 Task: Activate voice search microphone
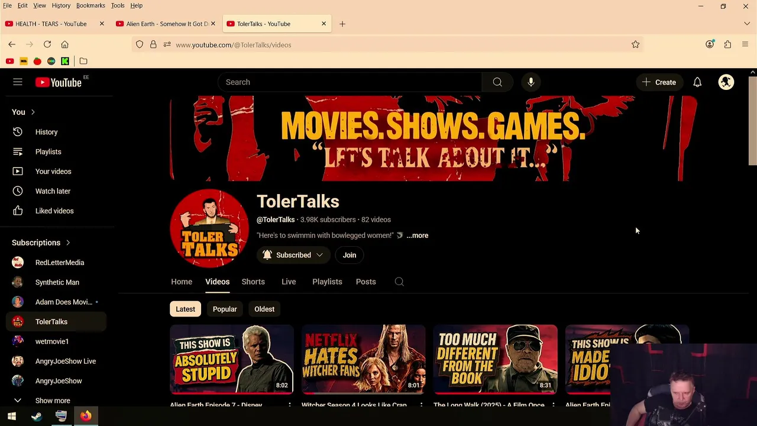click(531, 82)
